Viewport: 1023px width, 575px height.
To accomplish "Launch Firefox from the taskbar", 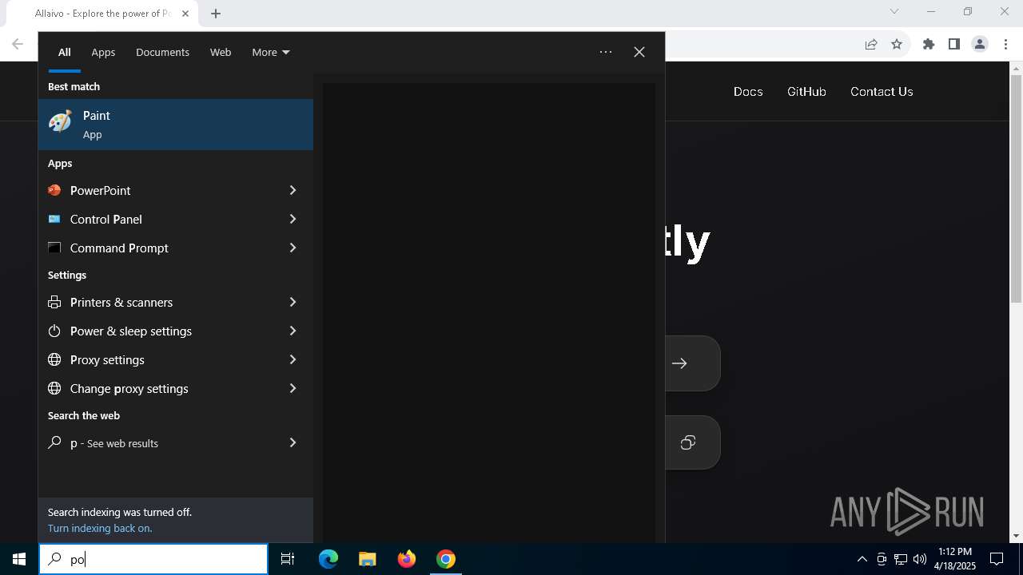I will (x=407, y=559).
